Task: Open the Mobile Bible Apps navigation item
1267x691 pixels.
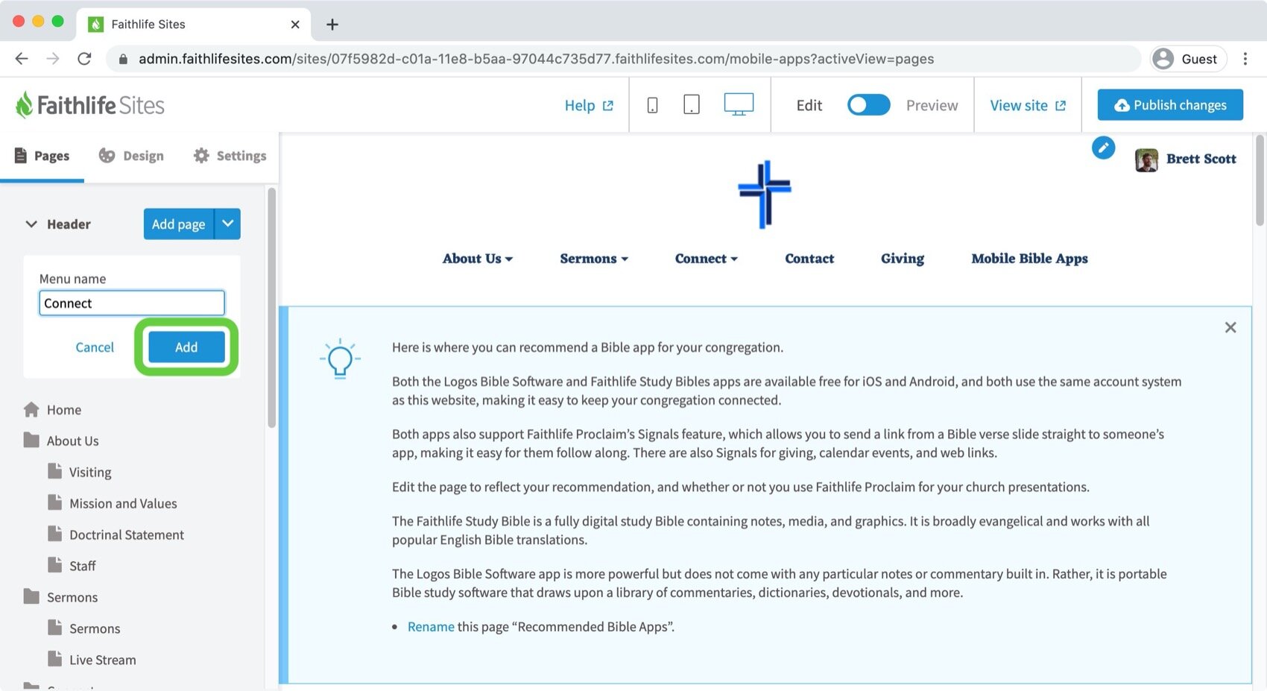Action: [1029, 259]
